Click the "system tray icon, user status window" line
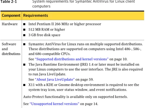This screenshot has width=145, height=108. point(78,90)
